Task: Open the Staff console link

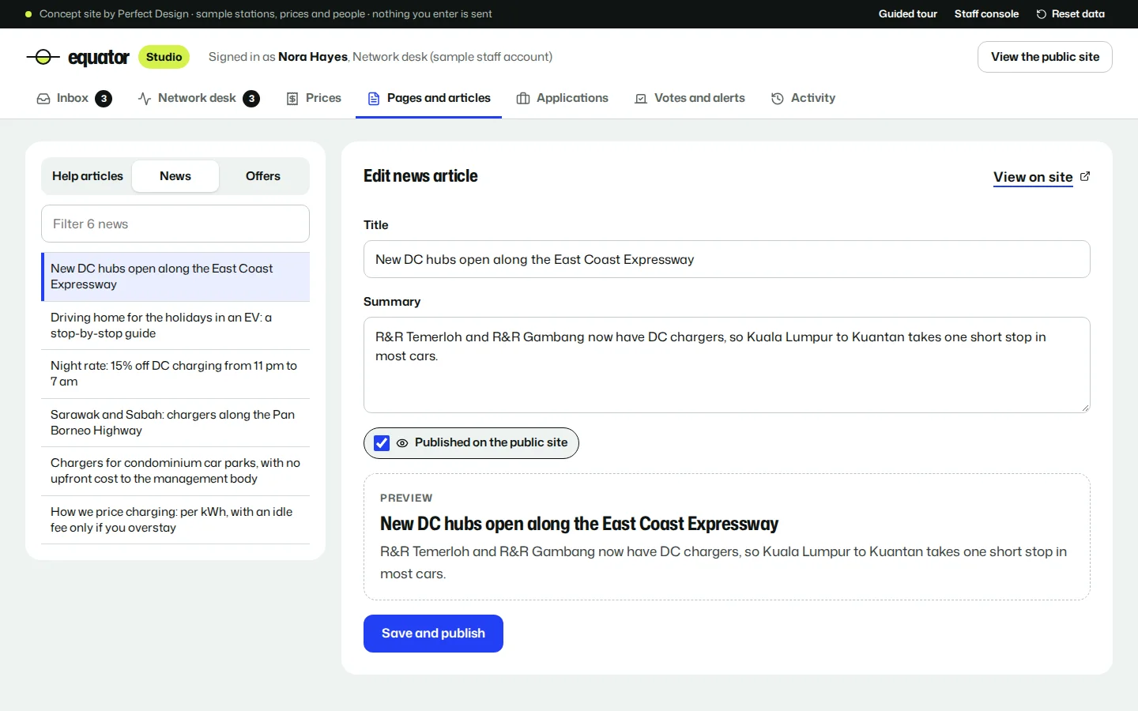Action: 986,14
